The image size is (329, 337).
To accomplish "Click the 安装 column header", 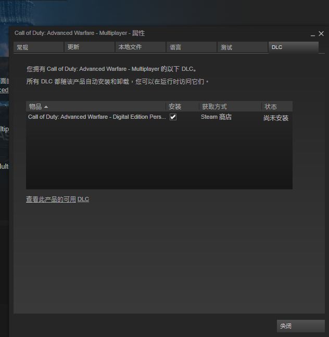I will tap(182, 107).
